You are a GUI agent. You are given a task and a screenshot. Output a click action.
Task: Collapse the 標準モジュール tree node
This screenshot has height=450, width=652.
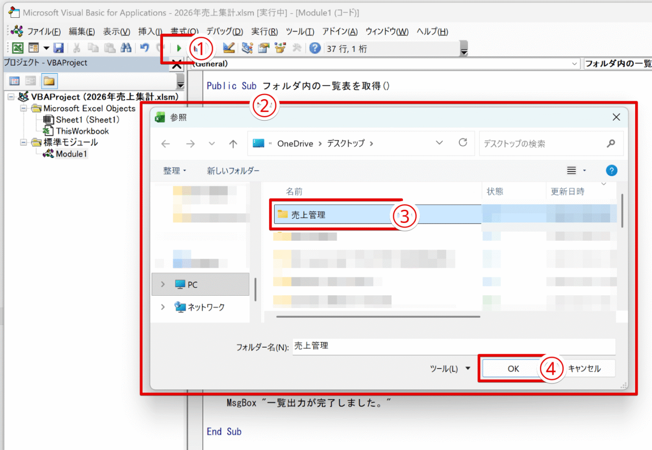pyautogui.click(x=23, y=143)
